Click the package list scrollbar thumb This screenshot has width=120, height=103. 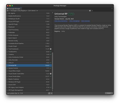point(52,71)
